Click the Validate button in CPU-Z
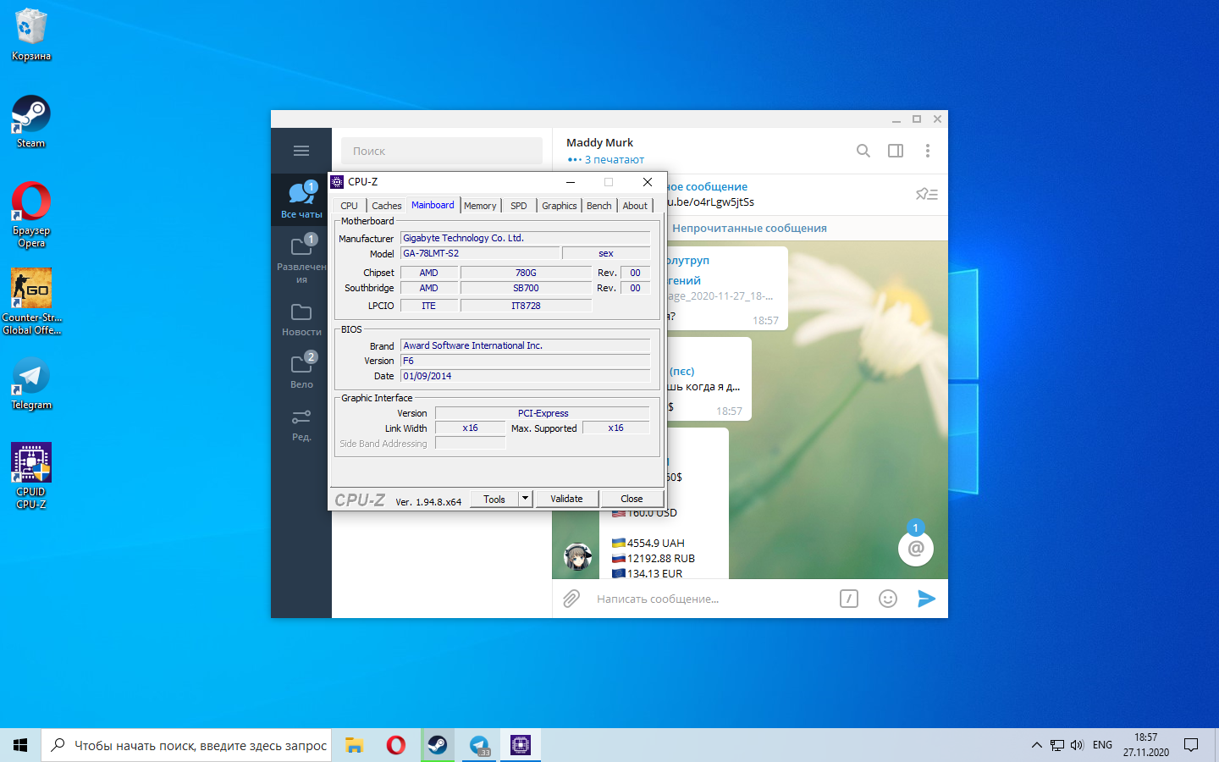 point(566,499)
